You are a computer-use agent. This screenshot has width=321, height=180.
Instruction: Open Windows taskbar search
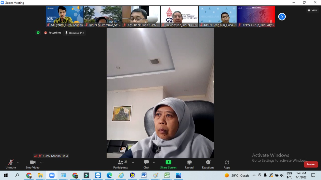(17, 175)
